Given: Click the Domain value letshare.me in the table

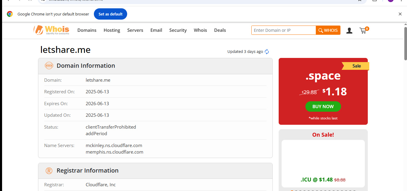Looking at the screenshot, I should (98, 80).
